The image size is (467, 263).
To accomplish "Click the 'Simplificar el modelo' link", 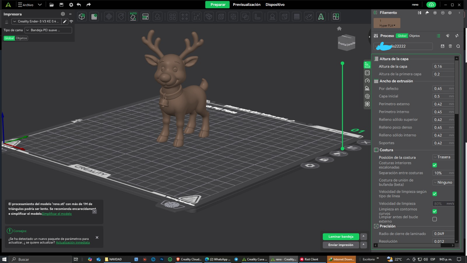I will 57,214.
